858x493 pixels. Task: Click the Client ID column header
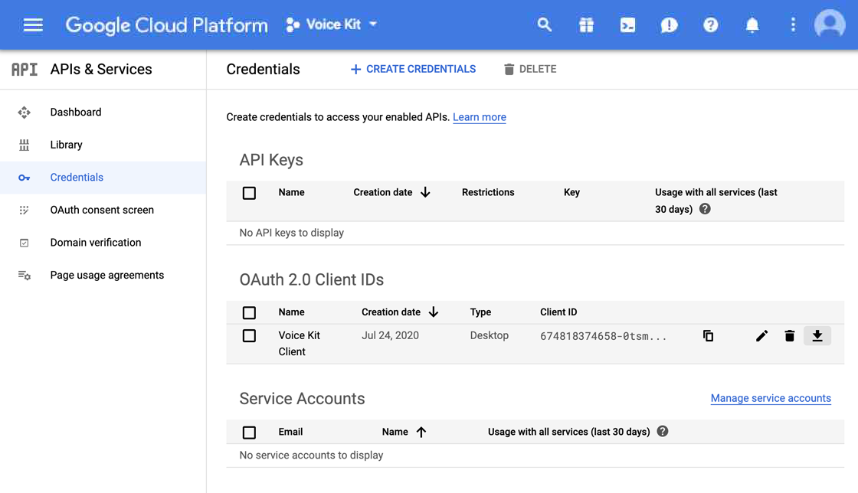(558, 312)
